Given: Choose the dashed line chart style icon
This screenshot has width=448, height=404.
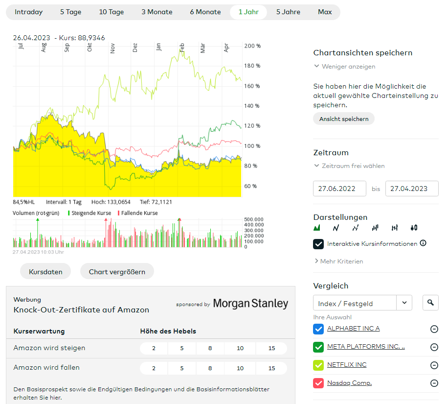Looking at the screenshot, I should tap(356, 228).
